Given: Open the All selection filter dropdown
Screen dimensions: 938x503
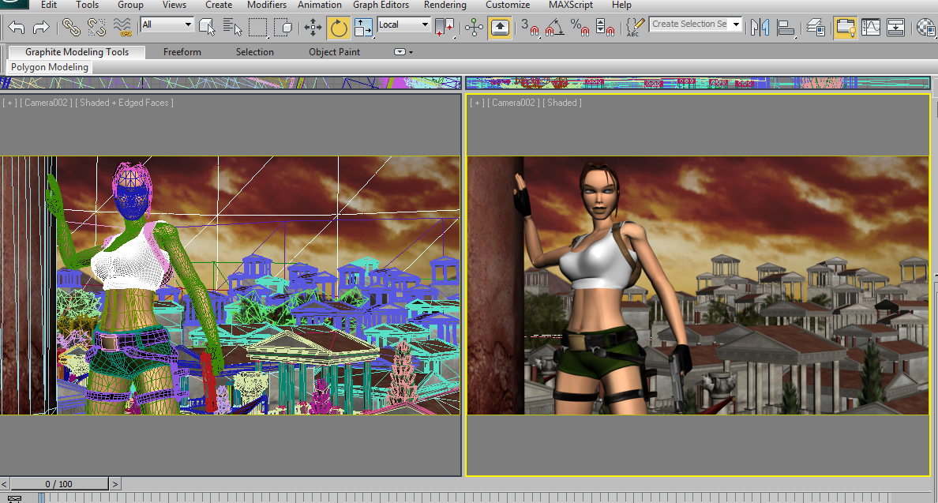Looking at the screenshot, I should tap(167, 24).
